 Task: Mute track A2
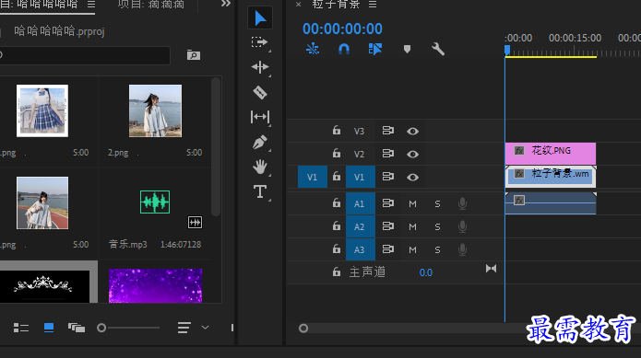click(x=412, y=226)
